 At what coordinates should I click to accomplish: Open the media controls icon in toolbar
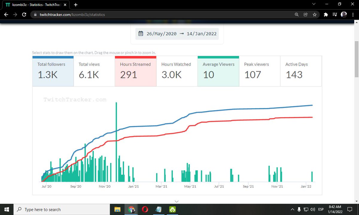335,14
